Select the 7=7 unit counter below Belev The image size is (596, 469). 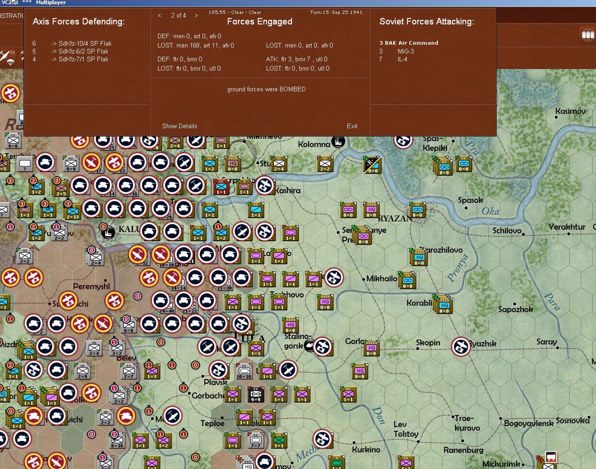[129, 372]
